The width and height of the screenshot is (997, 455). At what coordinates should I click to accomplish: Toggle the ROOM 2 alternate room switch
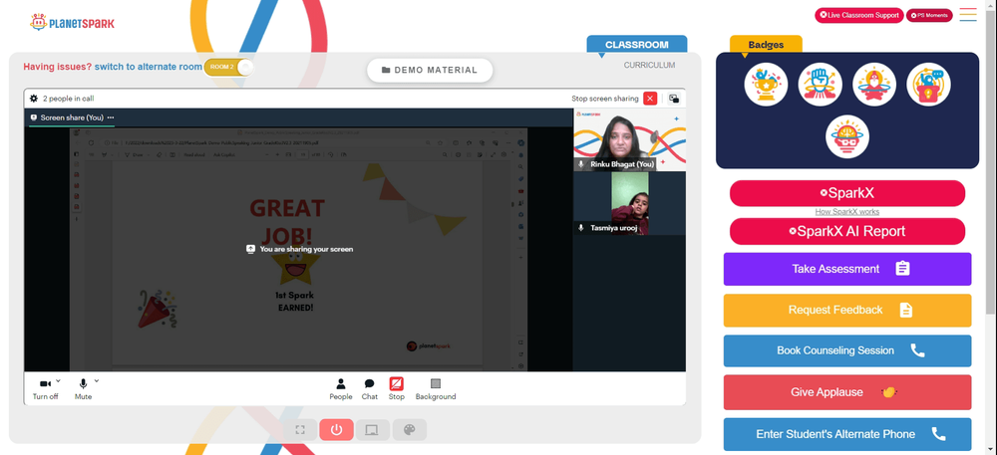click(x=229, y=67)
